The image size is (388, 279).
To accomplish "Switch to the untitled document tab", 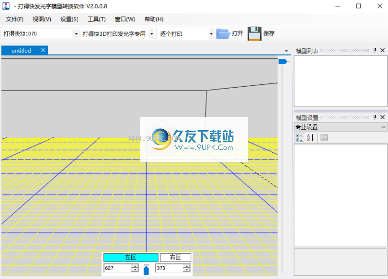I will click(x=21, y=50).
